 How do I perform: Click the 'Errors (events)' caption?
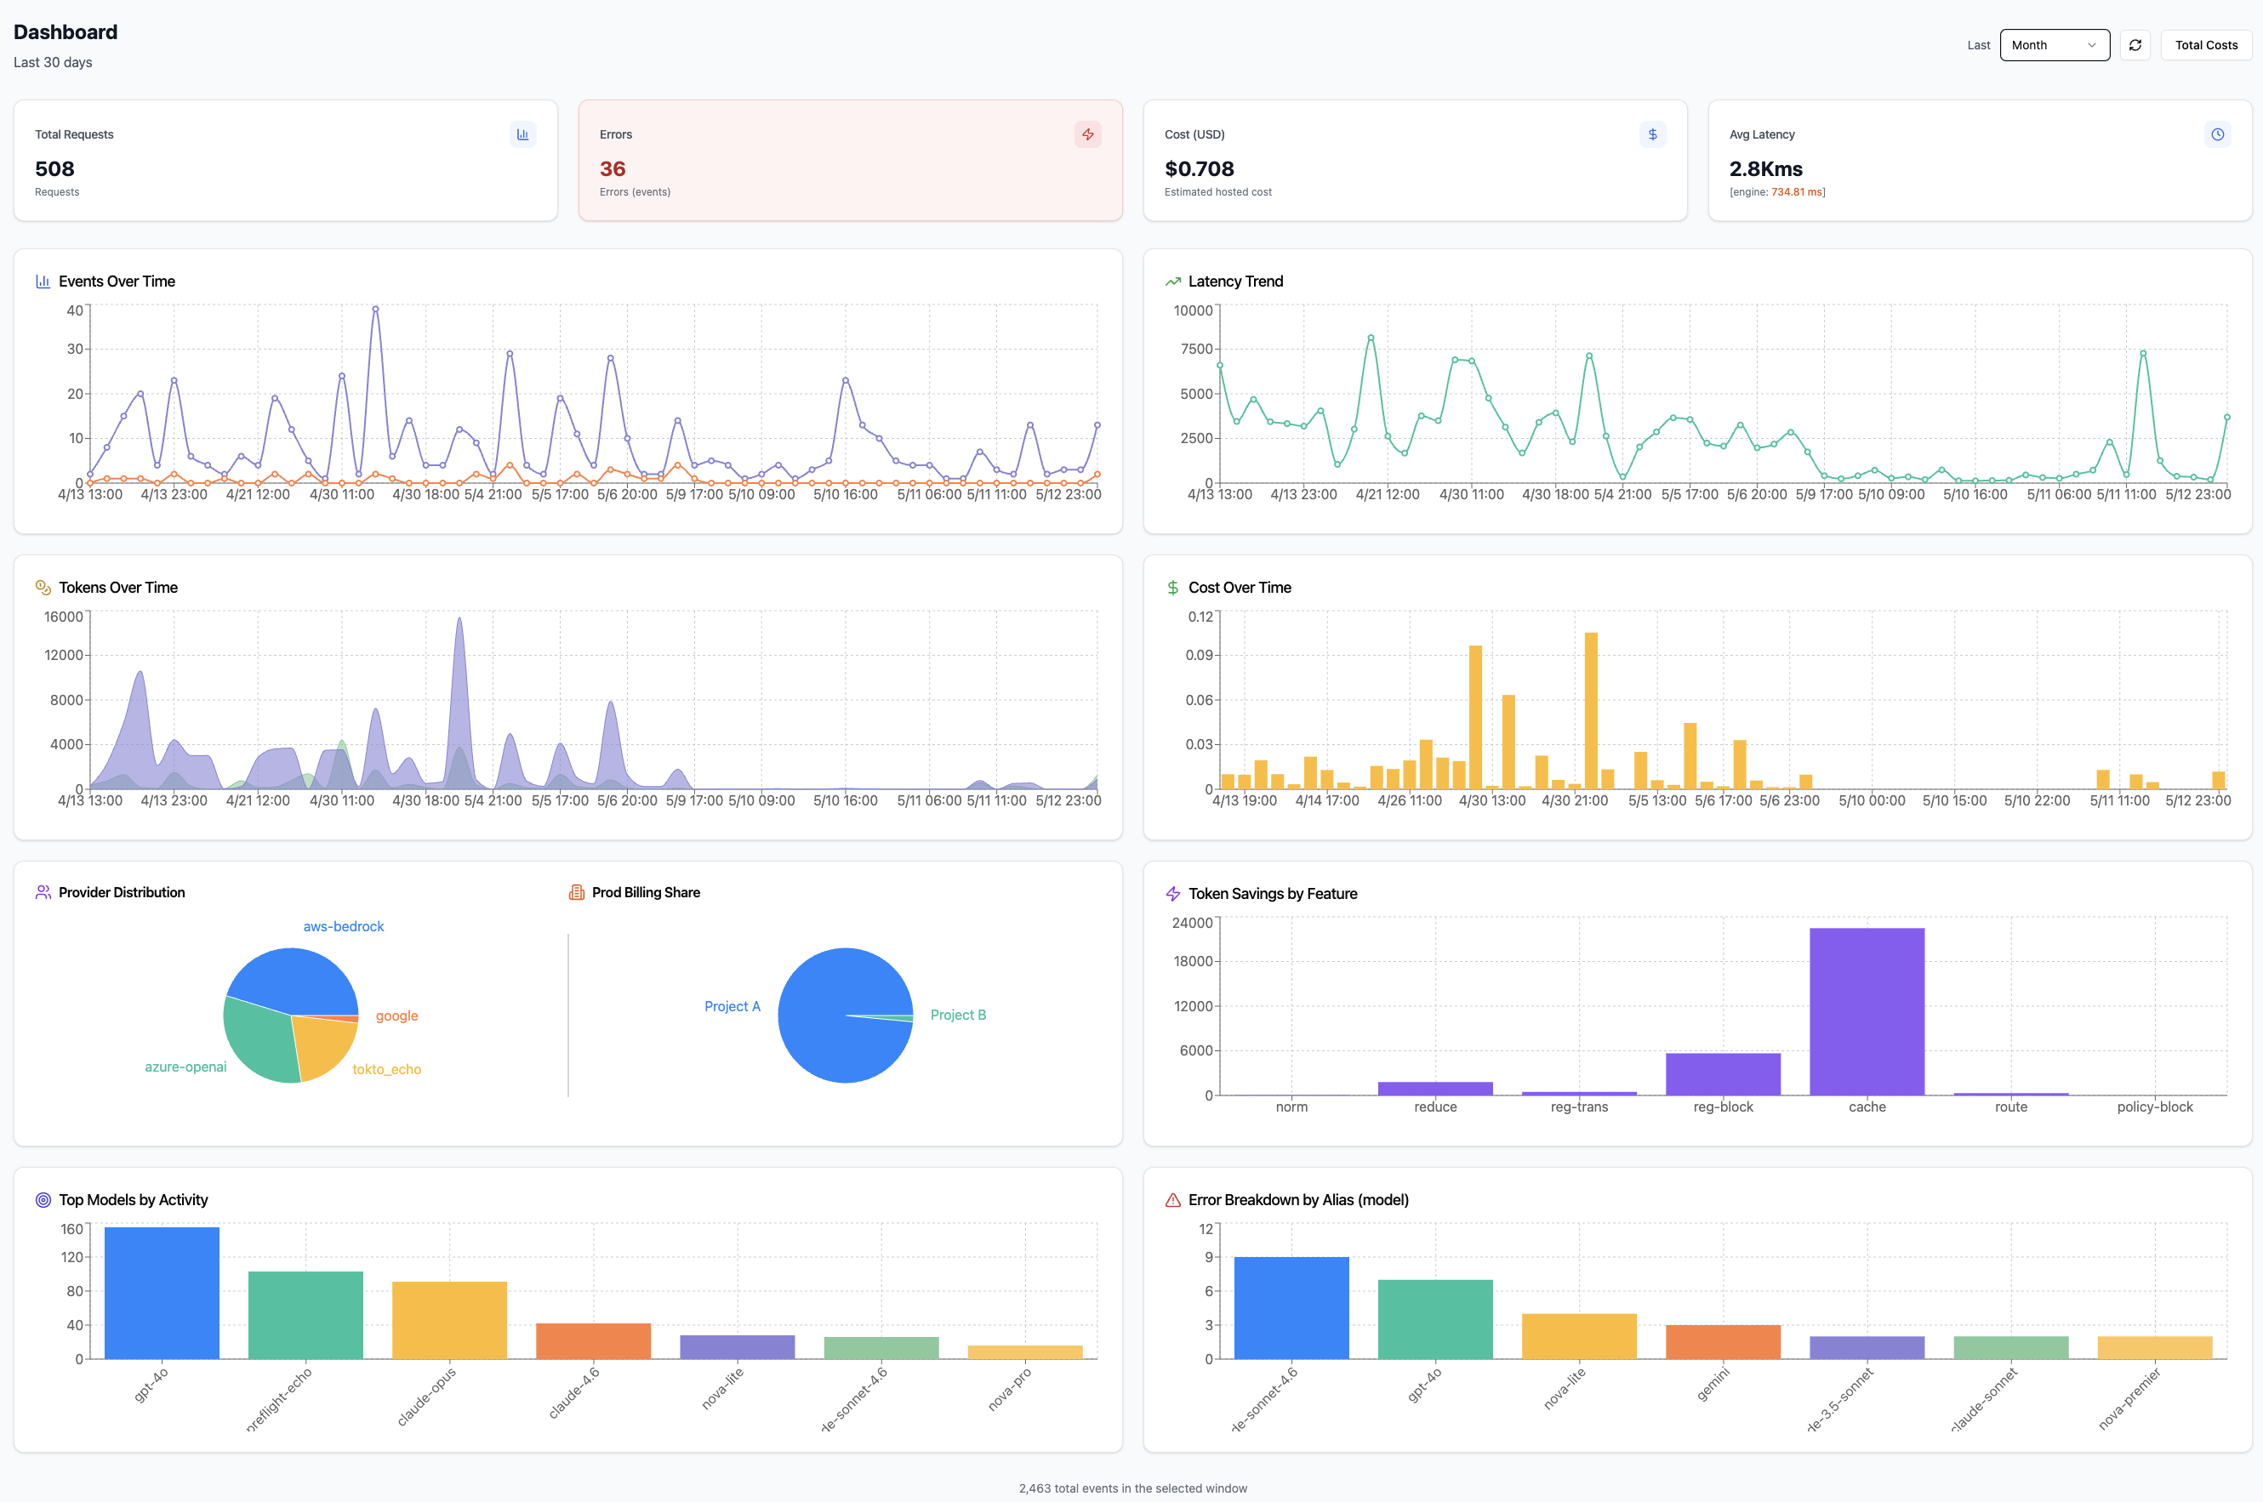coord(635,191)
